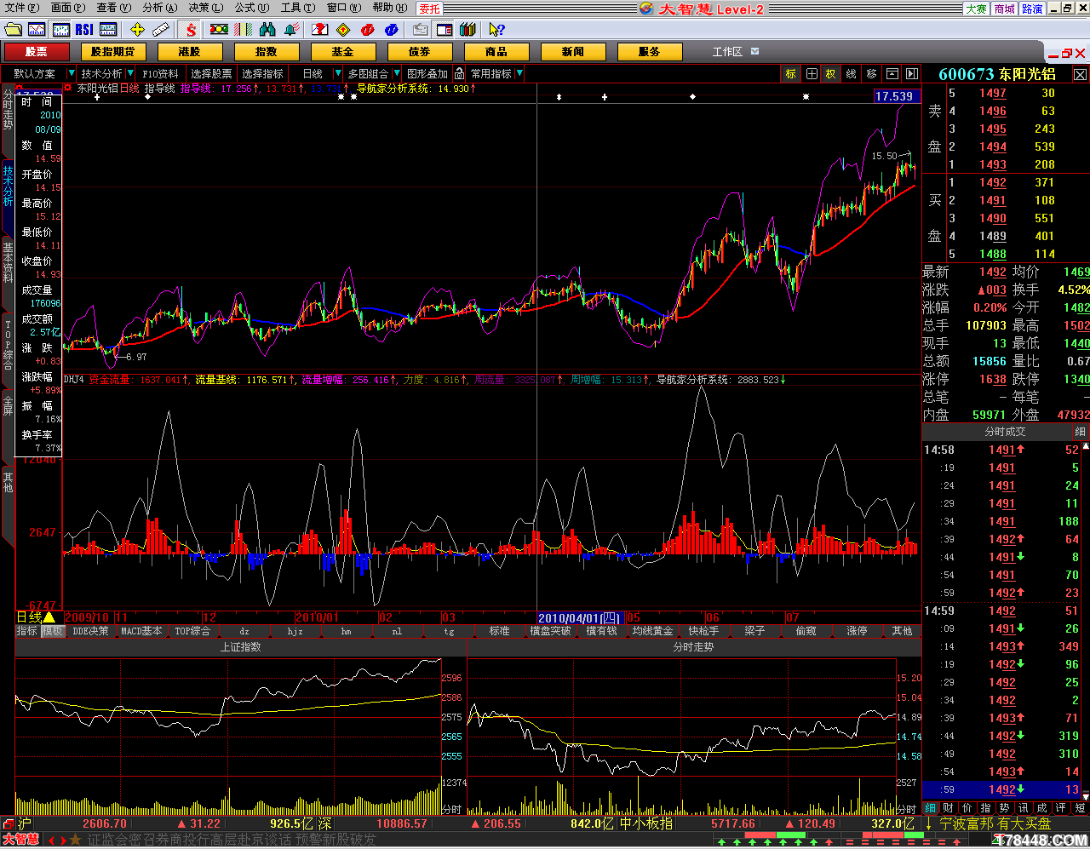Image resolution: width=1090 pixels, height=849 pixels.
Task: Click the lock icon beside 图形叠加
Action: 460,74
